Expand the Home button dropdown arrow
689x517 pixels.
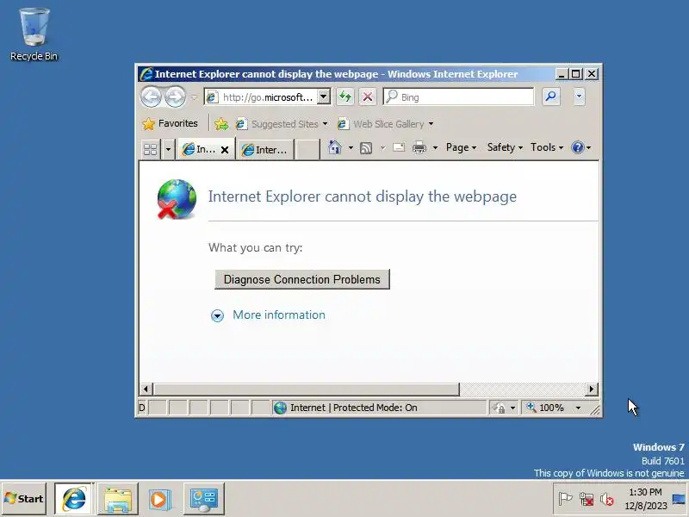click(351, 147)
